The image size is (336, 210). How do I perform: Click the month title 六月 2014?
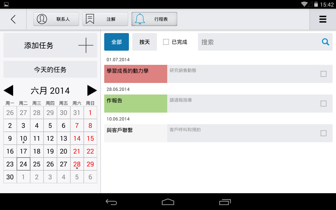50,91
